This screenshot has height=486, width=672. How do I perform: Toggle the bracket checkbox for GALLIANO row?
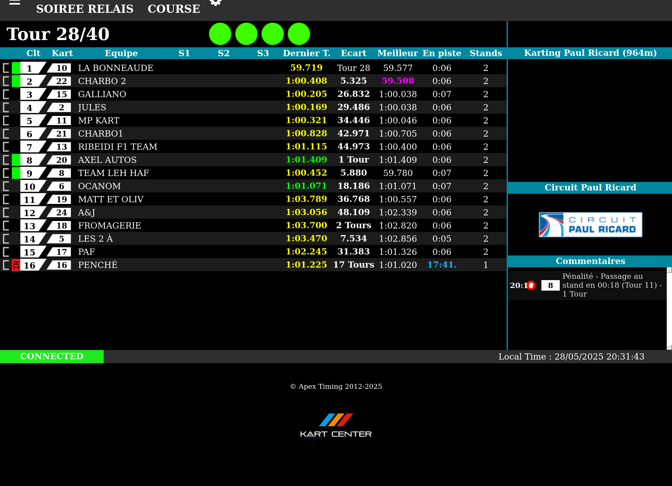[6, 94]
